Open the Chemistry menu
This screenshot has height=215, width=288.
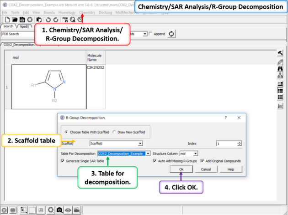87,13
